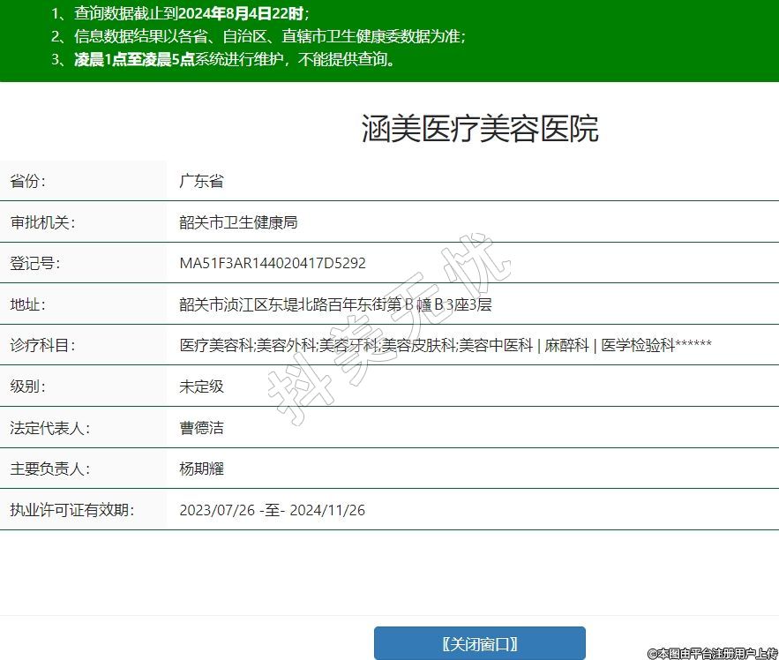Select the approving authority 韶关市卫生健康局
The height and width of the screenshot is (660, 779).
click(238, 222)
